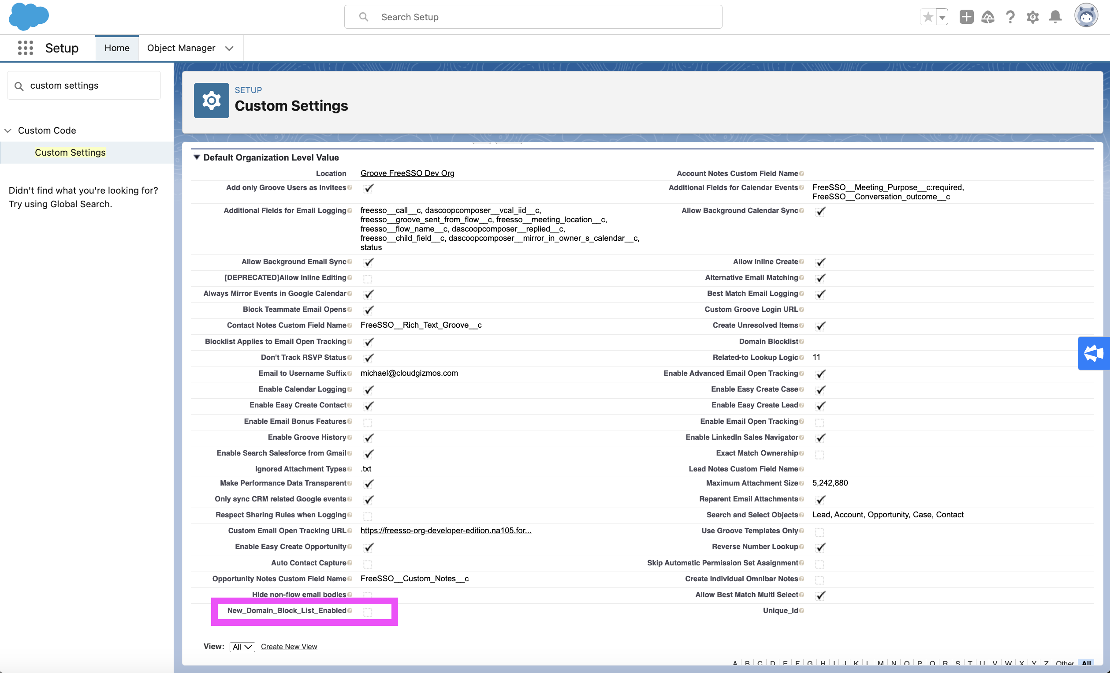Open the Object Manager tab dropdown chevron

tap(229, 48)
